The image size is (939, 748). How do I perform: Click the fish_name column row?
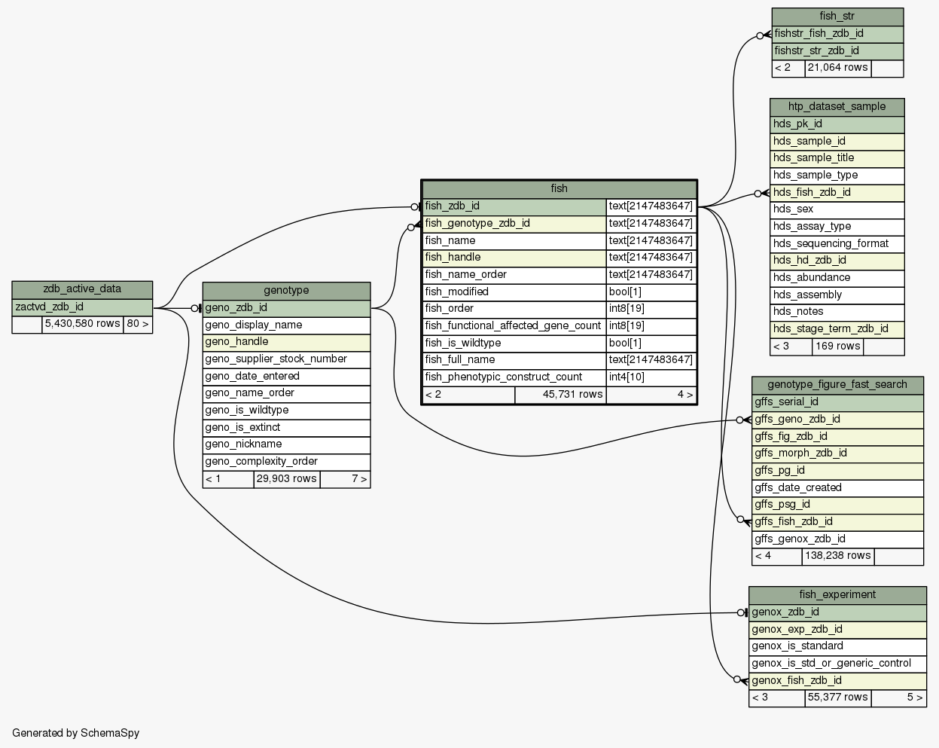514,241
